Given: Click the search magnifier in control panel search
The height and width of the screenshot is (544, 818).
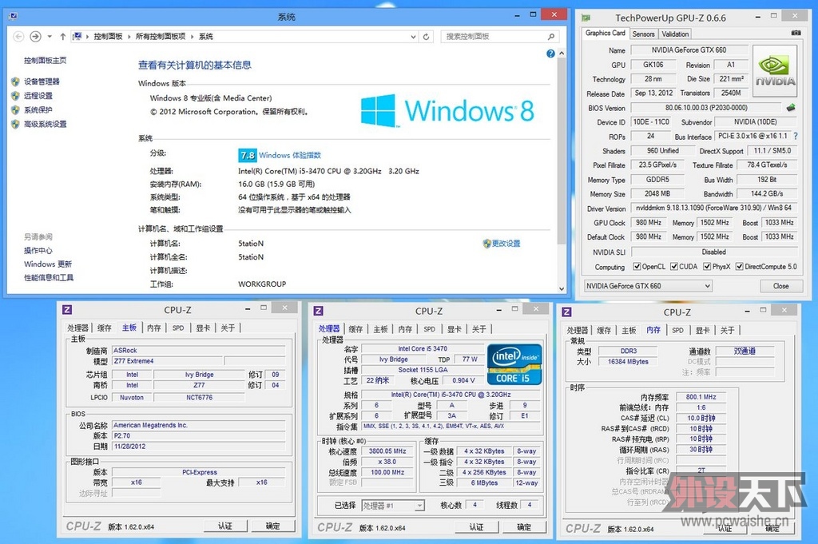Looking at the screenshot, I should [551, 37].
